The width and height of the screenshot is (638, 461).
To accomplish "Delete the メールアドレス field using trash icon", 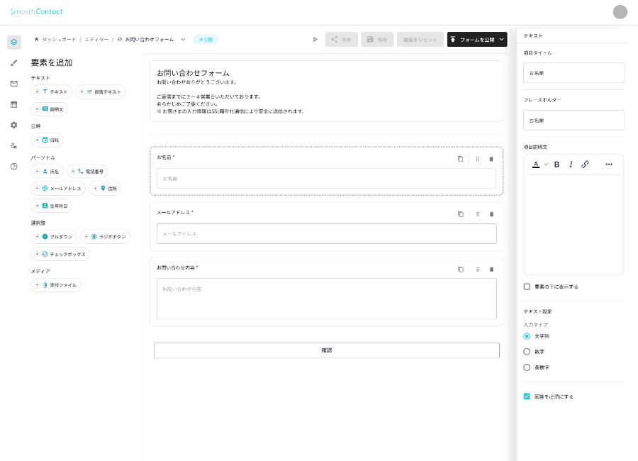I will [x=491, y=213].
